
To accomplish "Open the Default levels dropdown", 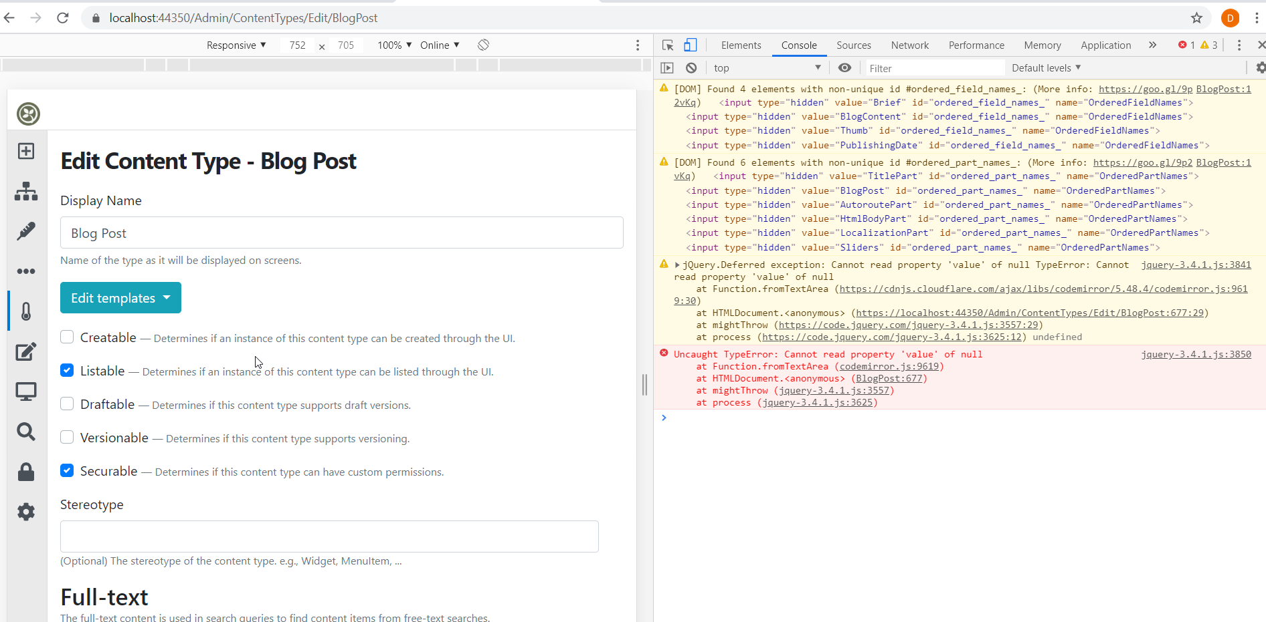I will pos(1045,67).
